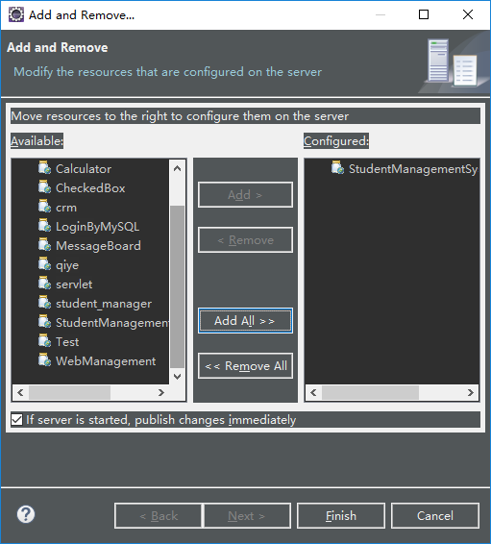Click the Add > button
491x544 pixels.
point(245,195)
